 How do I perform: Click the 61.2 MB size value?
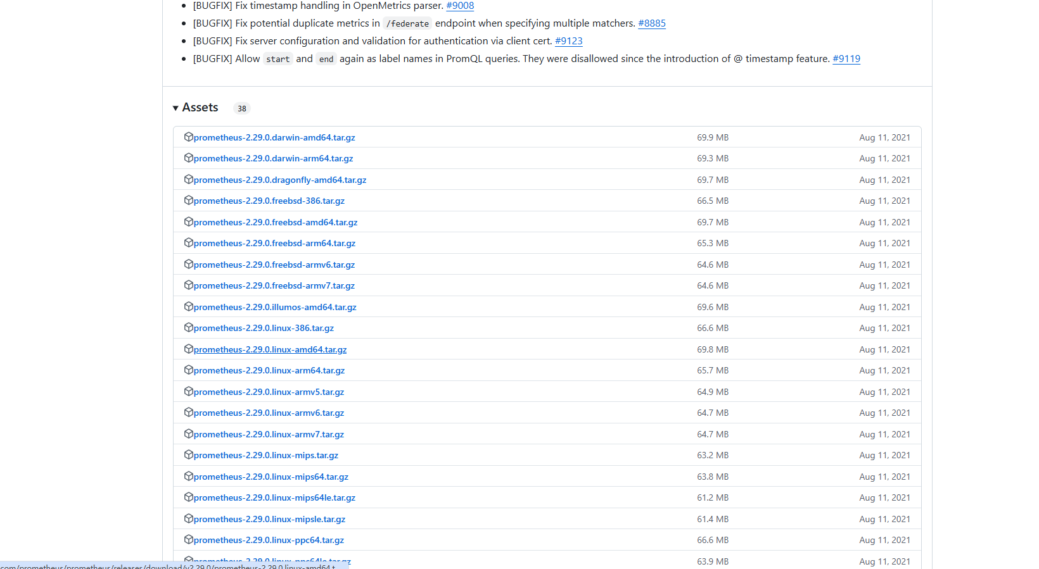[713, 497]
